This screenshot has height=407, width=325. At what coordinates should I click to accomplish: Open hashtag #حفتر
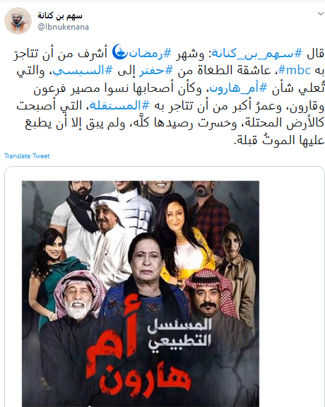pos(156,71)
